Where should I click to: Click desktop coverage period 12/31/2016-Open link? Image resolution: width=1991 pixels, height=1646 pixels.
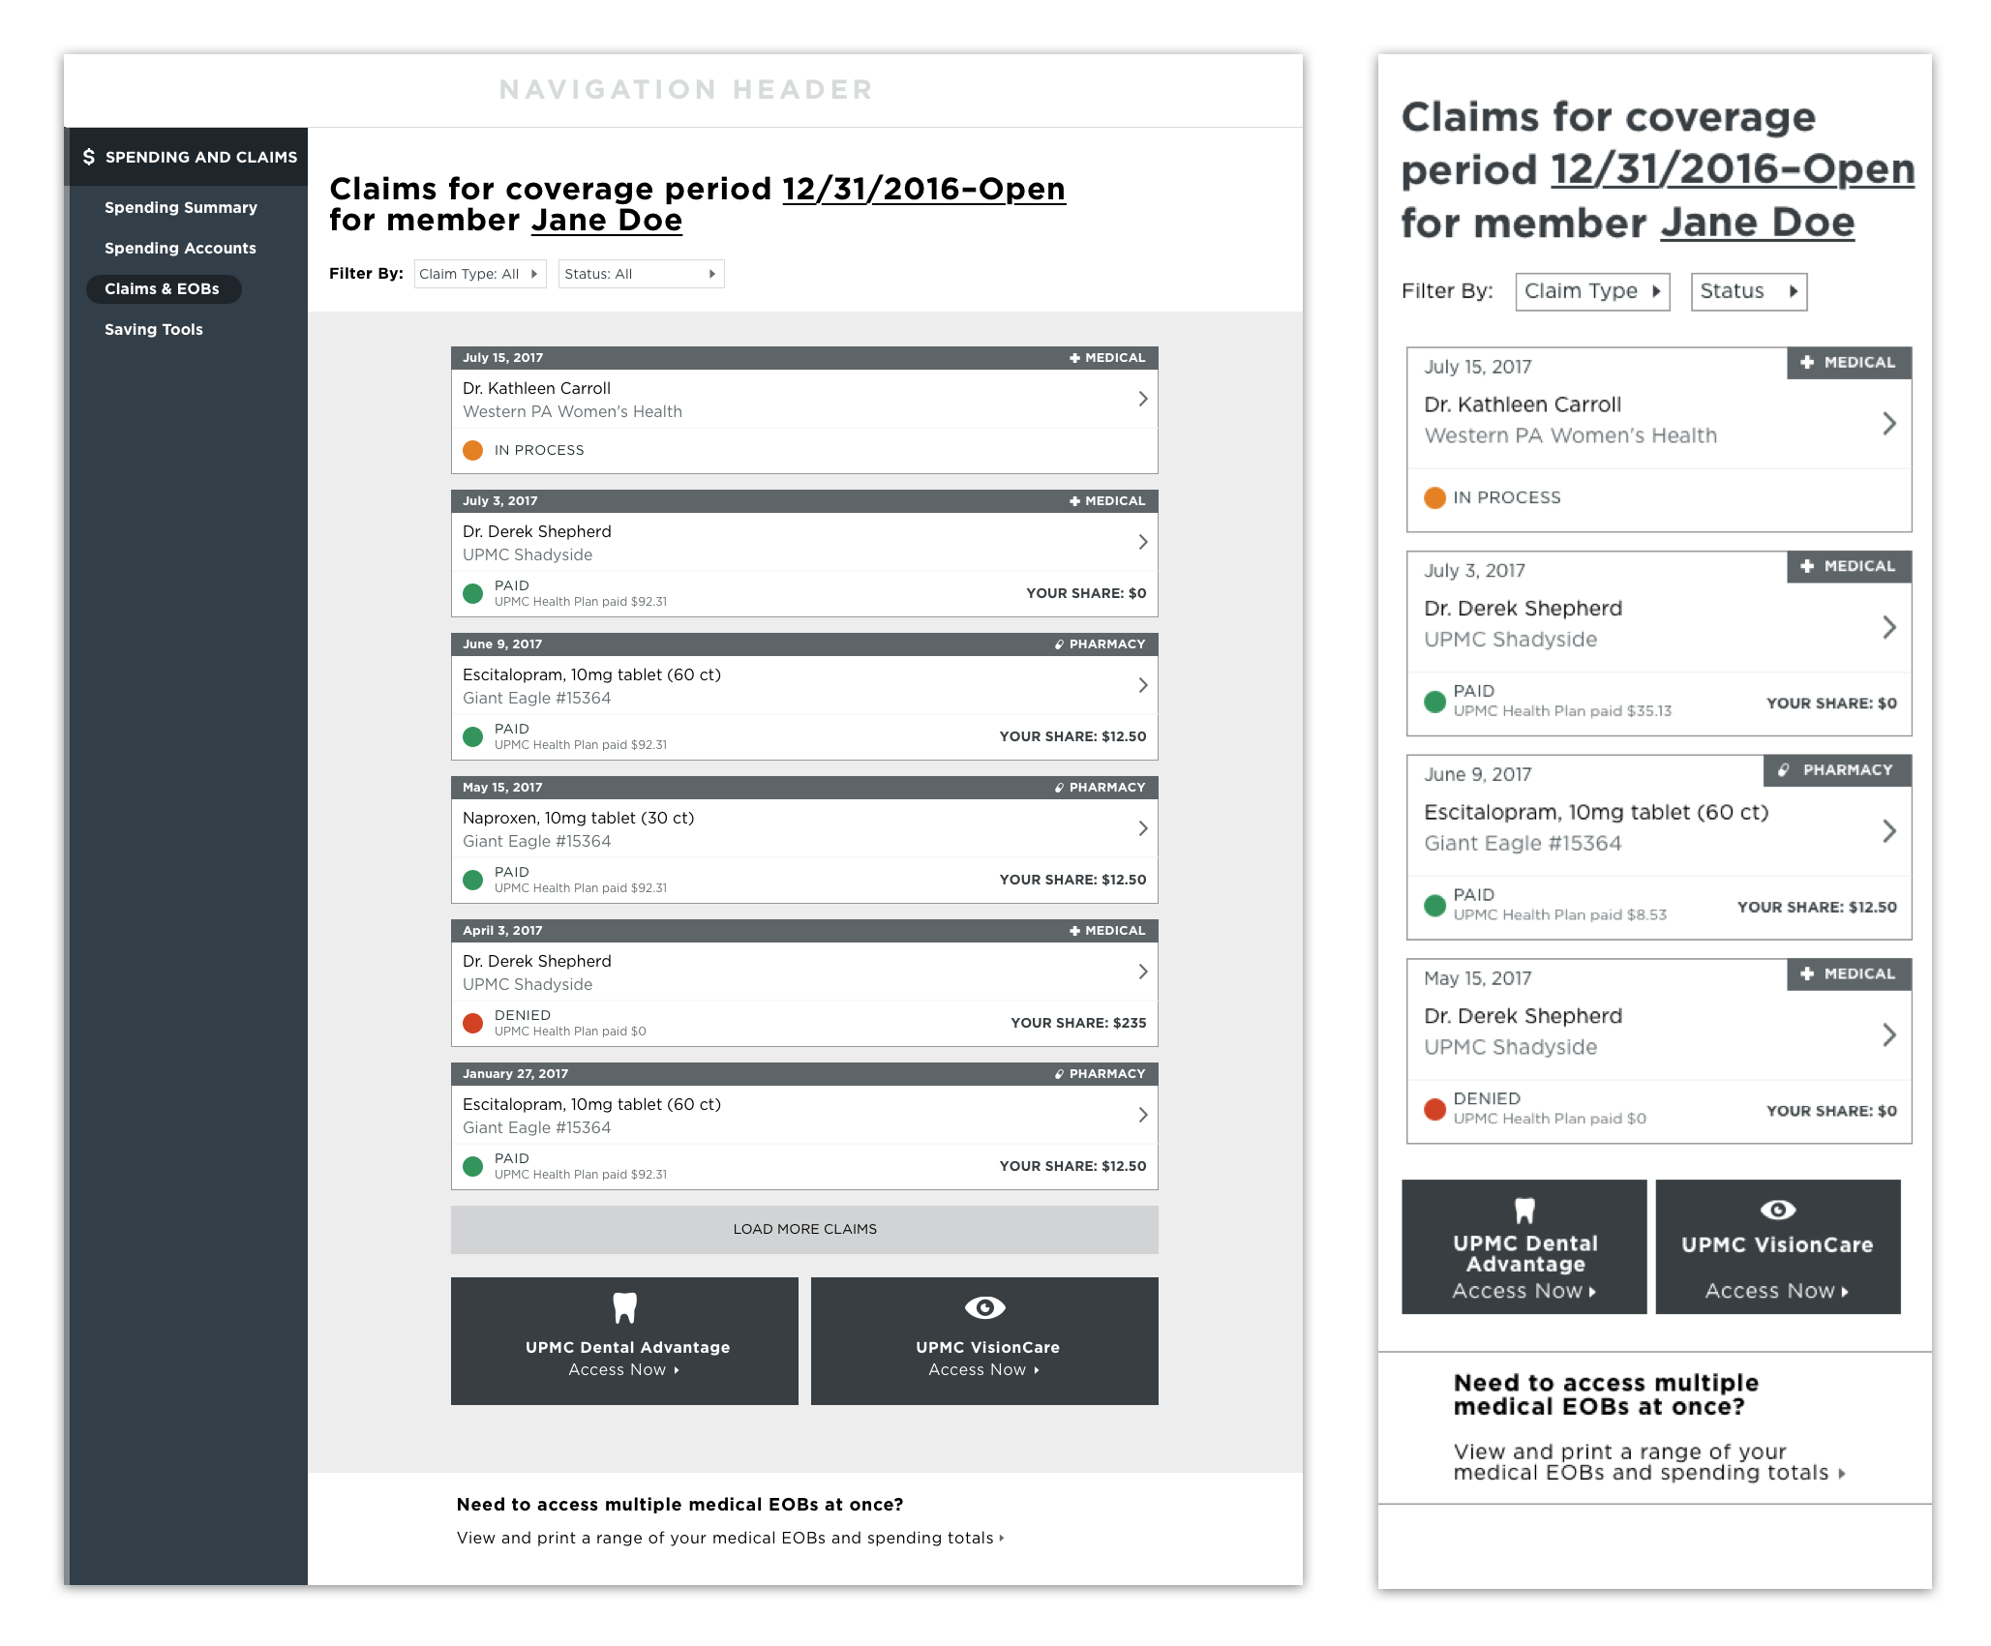pyautogui.click(x=923, y=189)
